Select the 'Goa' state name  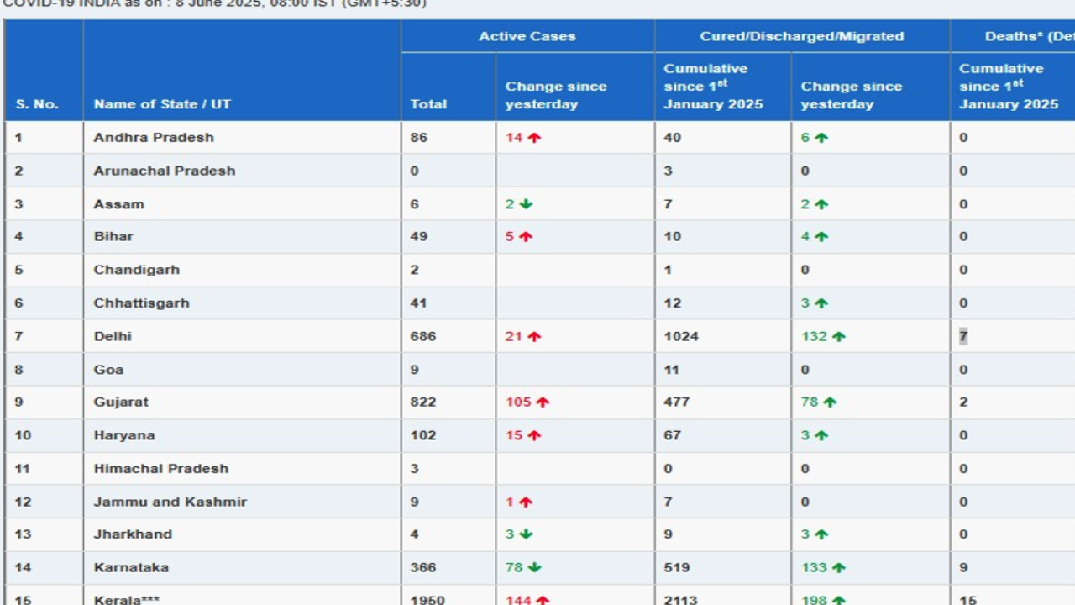[108, 370]
